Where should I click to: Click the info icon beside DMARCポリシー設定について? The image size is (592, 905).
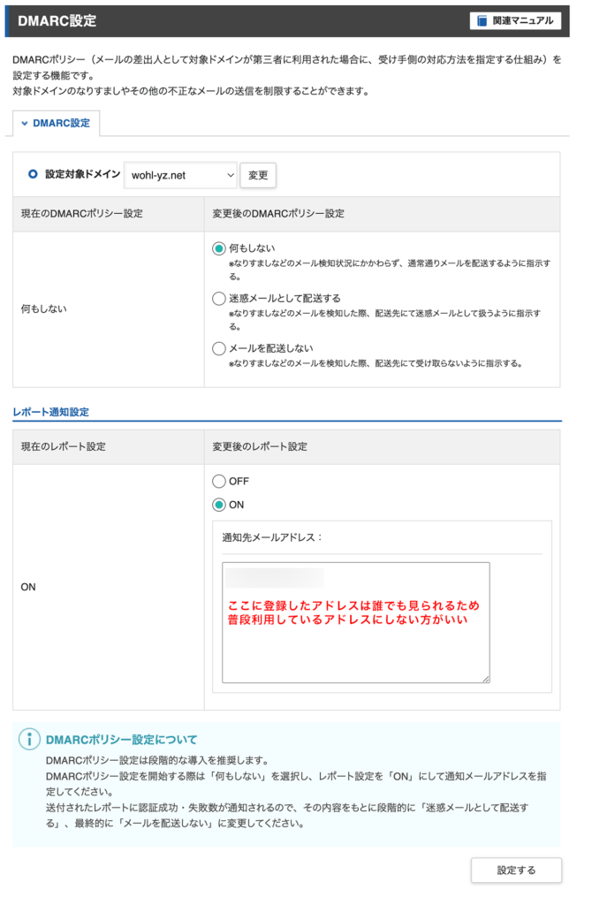pyautogui.click(x=29, y=739)
